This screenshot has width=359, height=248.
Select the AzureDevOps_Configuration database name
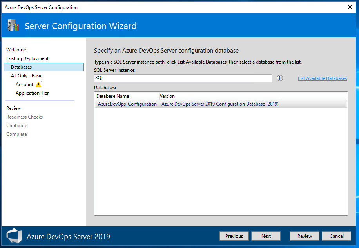click(127, 104)
